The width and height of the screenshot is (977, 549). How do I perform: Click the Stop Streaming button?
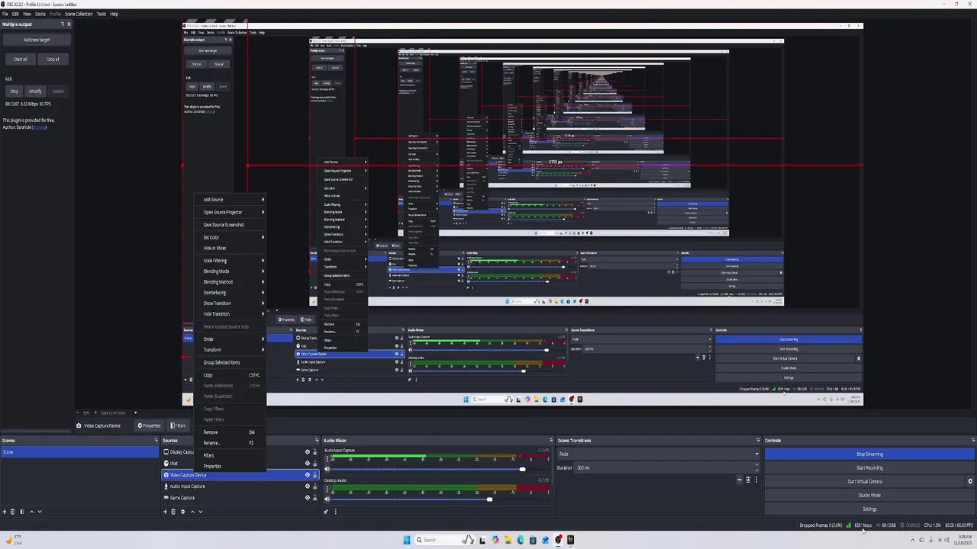tap(869, 454)
